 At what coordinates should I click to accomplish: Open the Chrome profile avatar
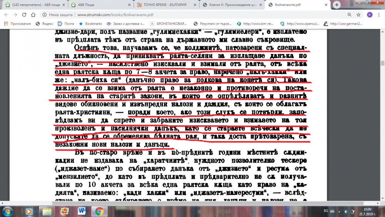(370, 15)
